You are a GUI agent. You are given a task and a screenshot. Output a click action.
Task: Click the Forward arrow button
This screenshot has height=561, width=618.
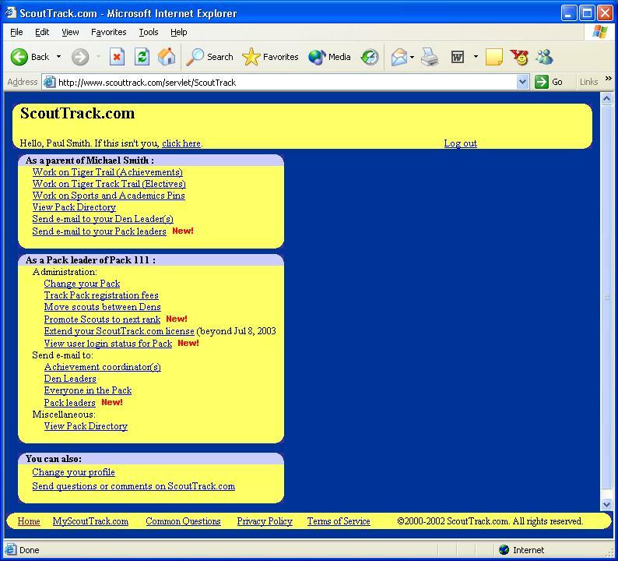pos(80,57)
